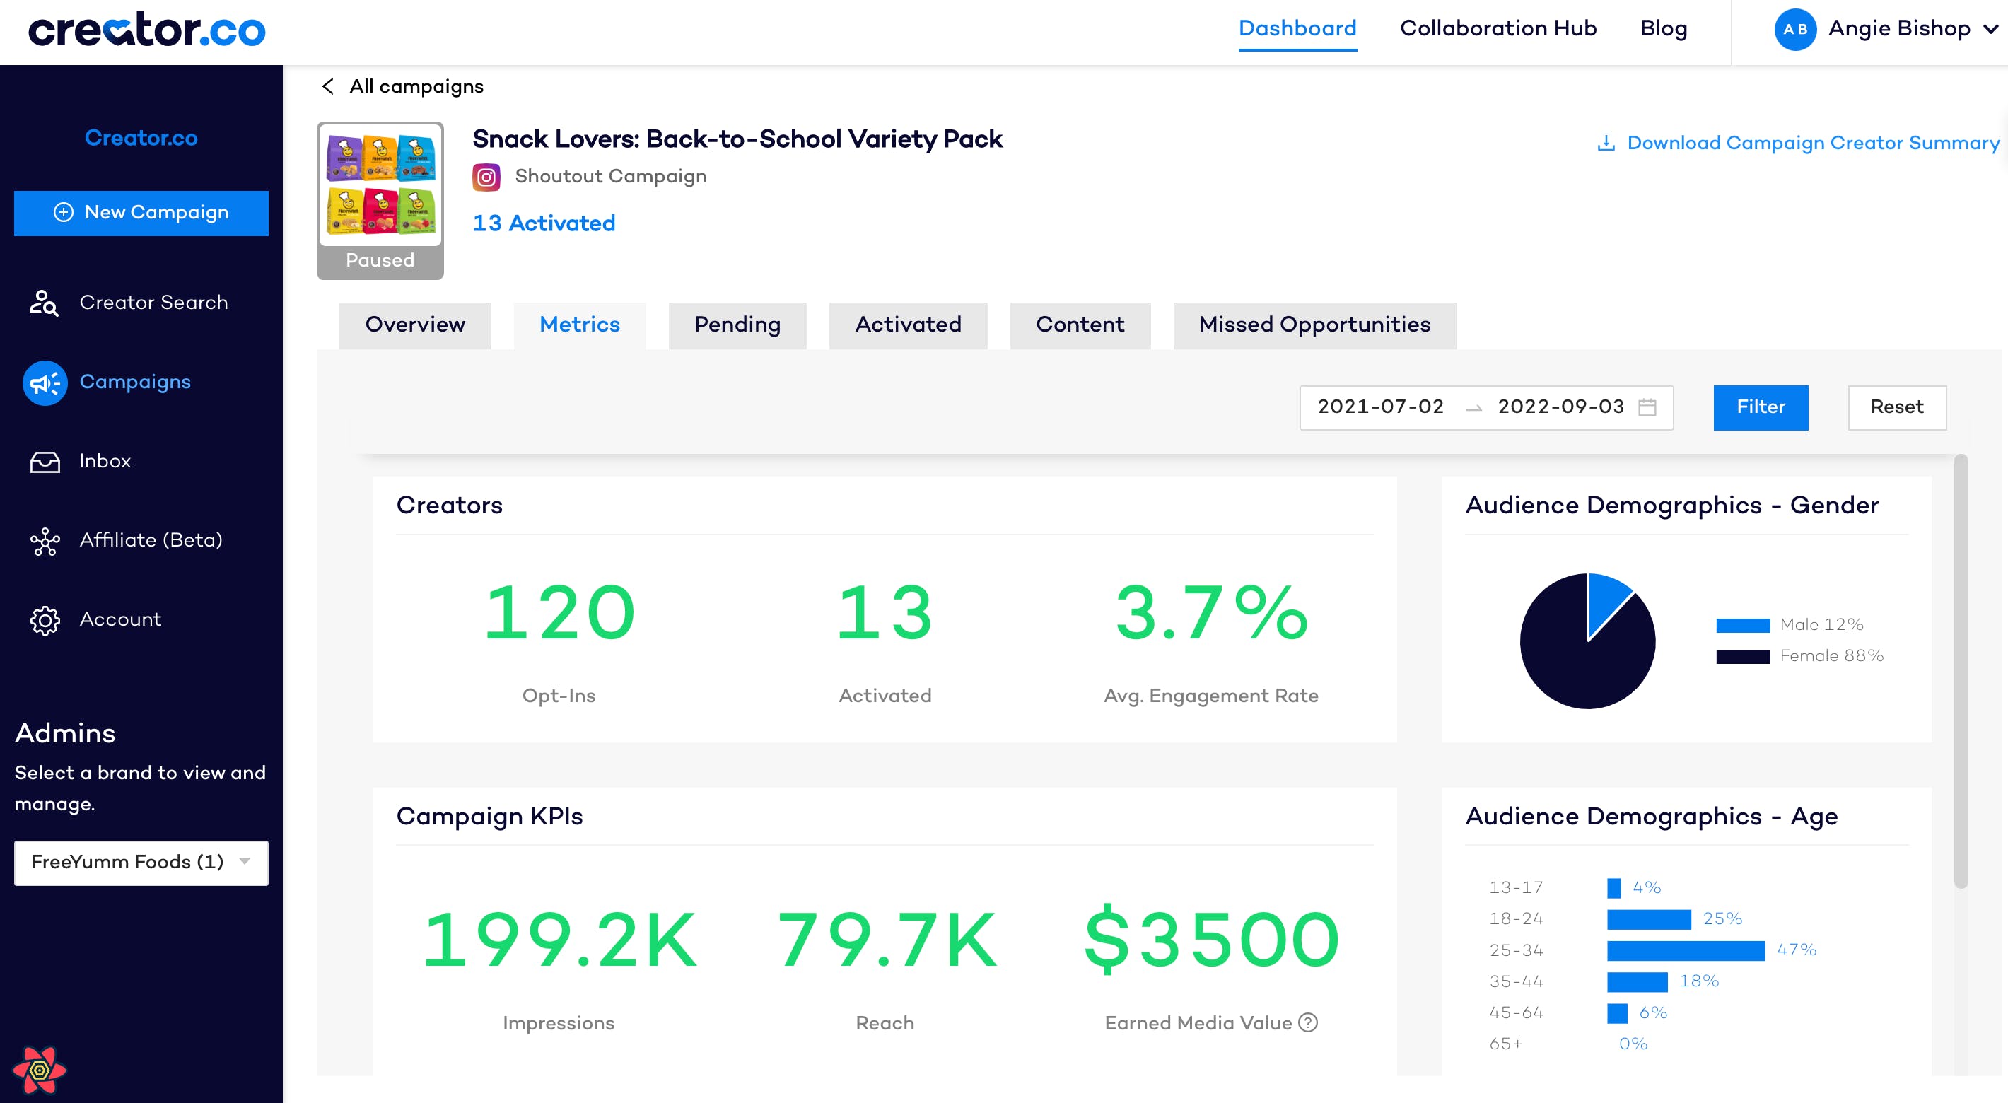Open the FreeYumm Foods brand dropdown
Image resolution: width=2008 pixels, height=1103 pixels.
tap(141, 861)
